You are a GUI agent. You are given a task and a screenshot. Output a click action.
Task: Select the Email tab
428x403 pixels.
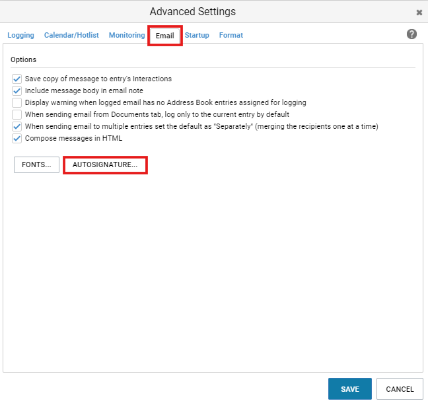click(165, 36)
